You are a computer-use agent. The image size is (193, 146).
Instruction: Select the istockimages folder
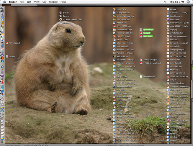(x=168, y=16)
